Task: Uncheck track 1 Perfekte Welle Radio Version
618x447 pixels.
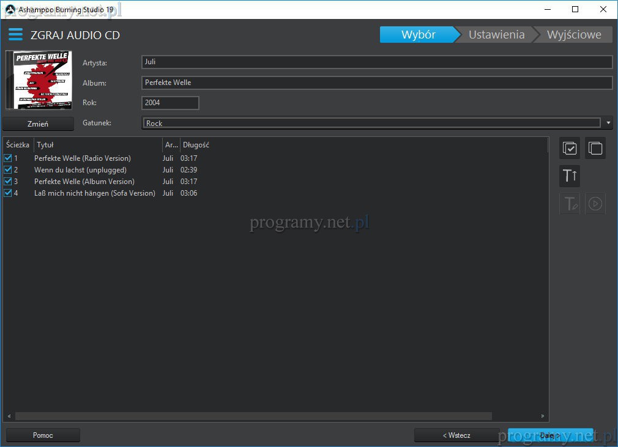Action: pos(8,158)
